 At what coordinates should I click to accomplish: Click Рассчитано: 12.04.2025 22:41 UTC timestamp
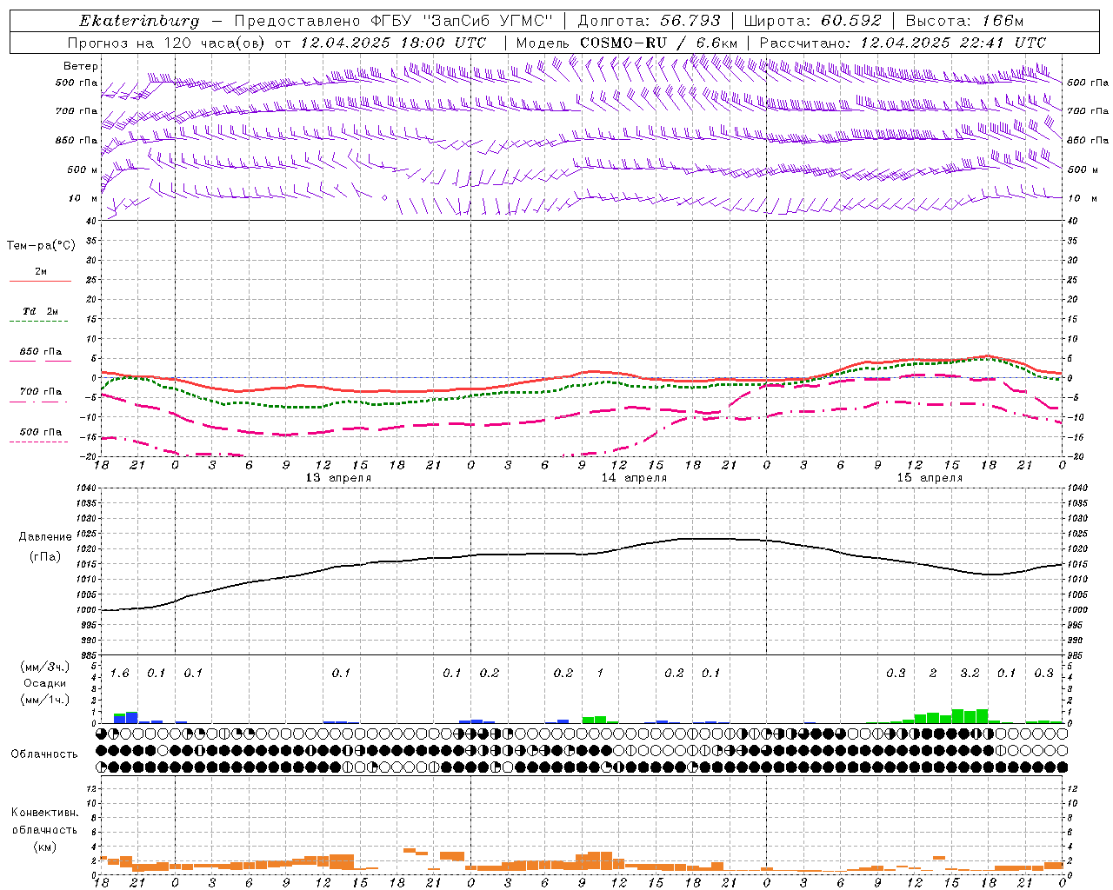(x=903, y=42)
